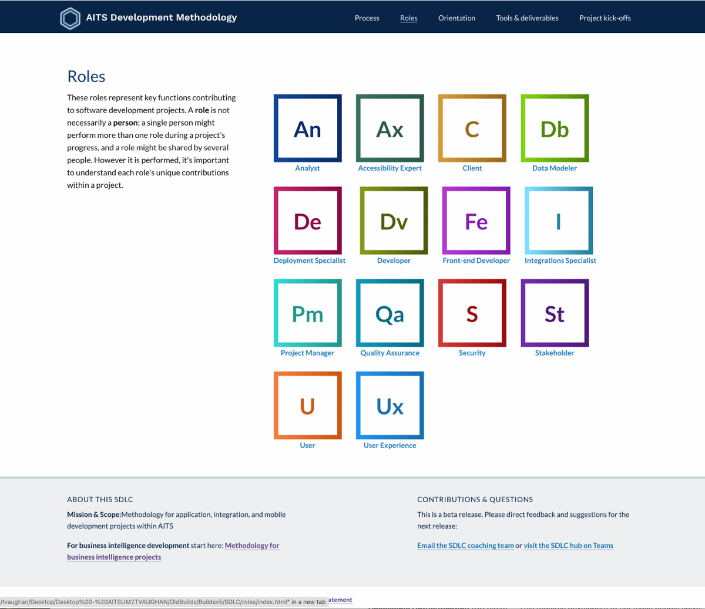Open Tools & deliverables nav item
Image resolution: width=705 pixels, height=609 pixels.
(528, 18)
